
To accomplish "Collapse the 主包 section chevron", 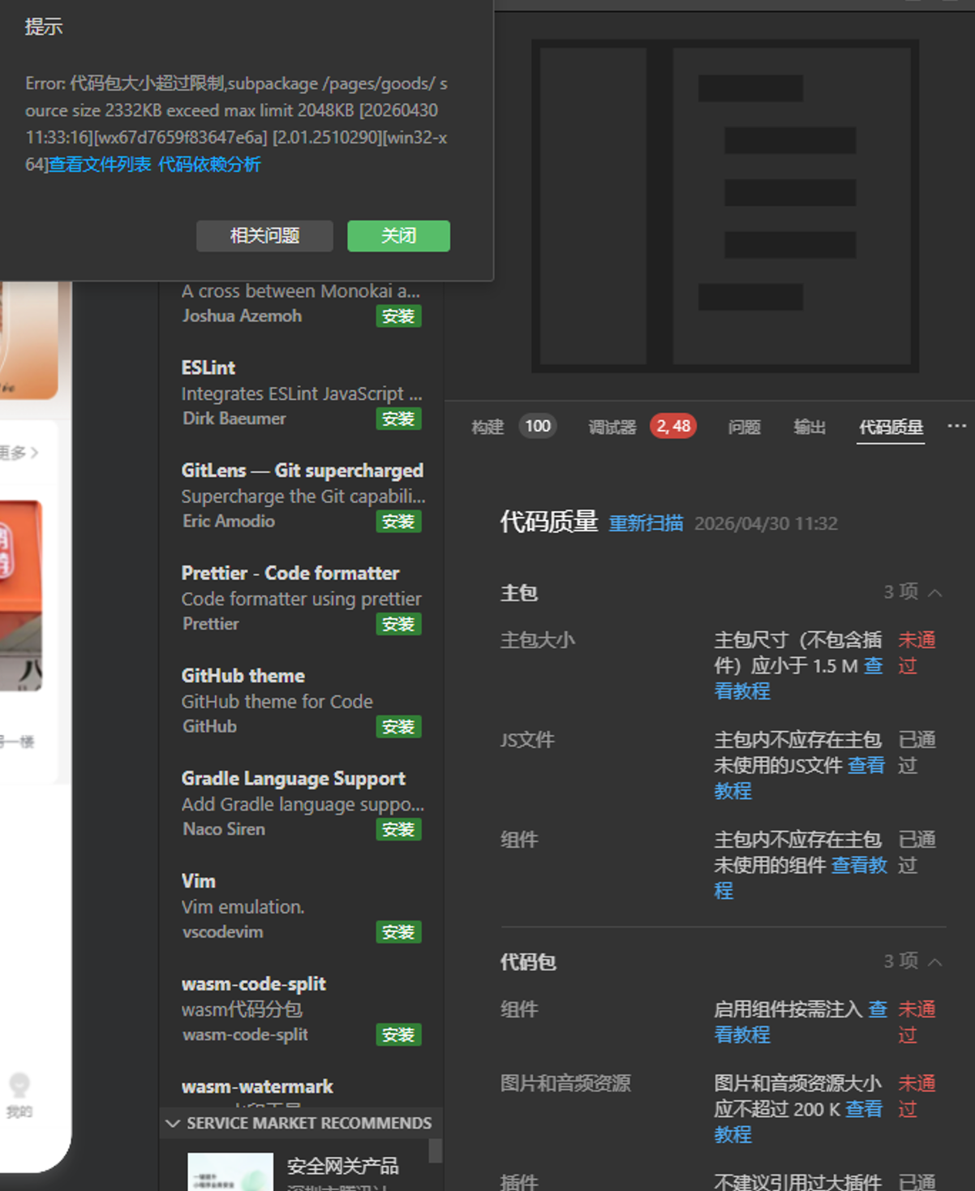I will tap(935, 592).
